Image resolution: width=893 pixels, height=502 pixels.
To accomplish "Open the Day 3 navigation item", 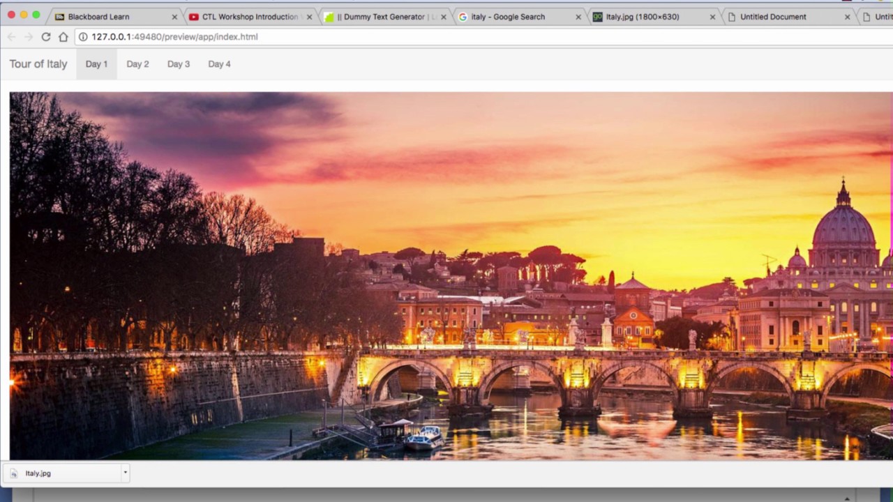I will (x=179, y=64).
